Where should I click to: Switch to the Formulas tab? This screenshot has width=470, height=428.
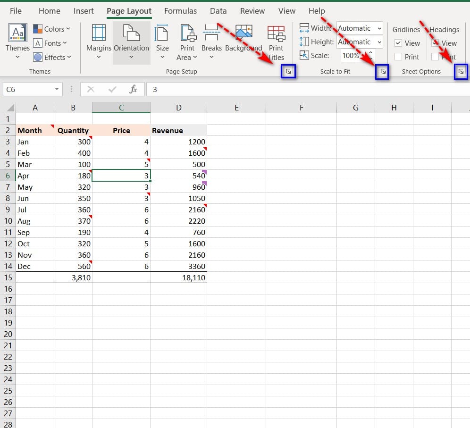point(180,11)
